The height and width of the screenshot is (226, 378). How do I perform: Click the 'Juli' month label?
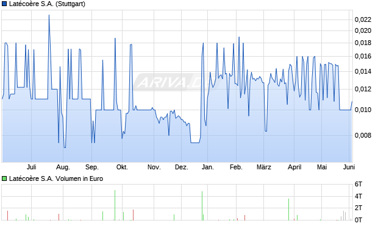[31, 167]
